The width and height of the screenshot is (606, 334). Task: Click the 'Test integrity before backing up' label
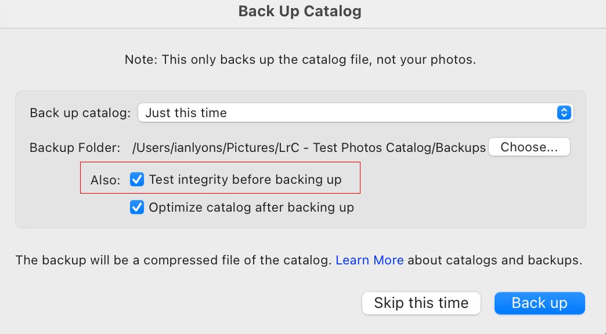pos(245,180)
